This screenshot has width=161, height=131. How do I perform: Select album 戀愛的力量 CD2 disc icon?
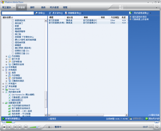[13, 54]
